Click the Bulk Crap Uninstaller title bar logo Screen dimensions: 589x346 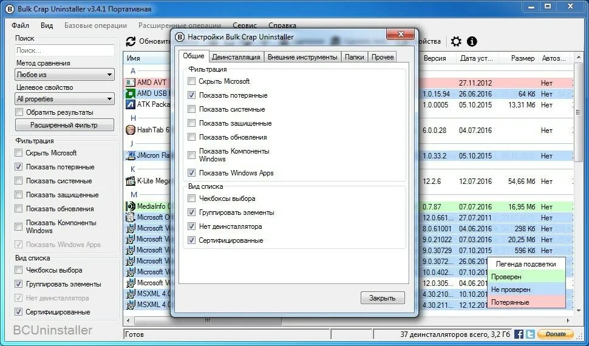[9, 8]
